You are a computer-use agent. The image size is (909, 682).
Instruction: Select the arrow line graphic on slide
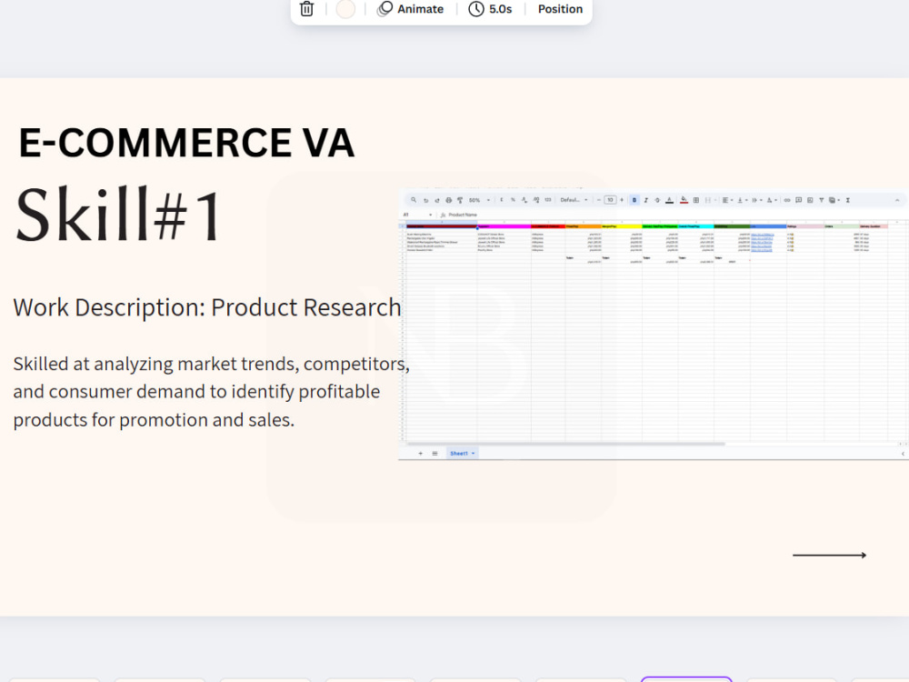(x=829, y=555)
